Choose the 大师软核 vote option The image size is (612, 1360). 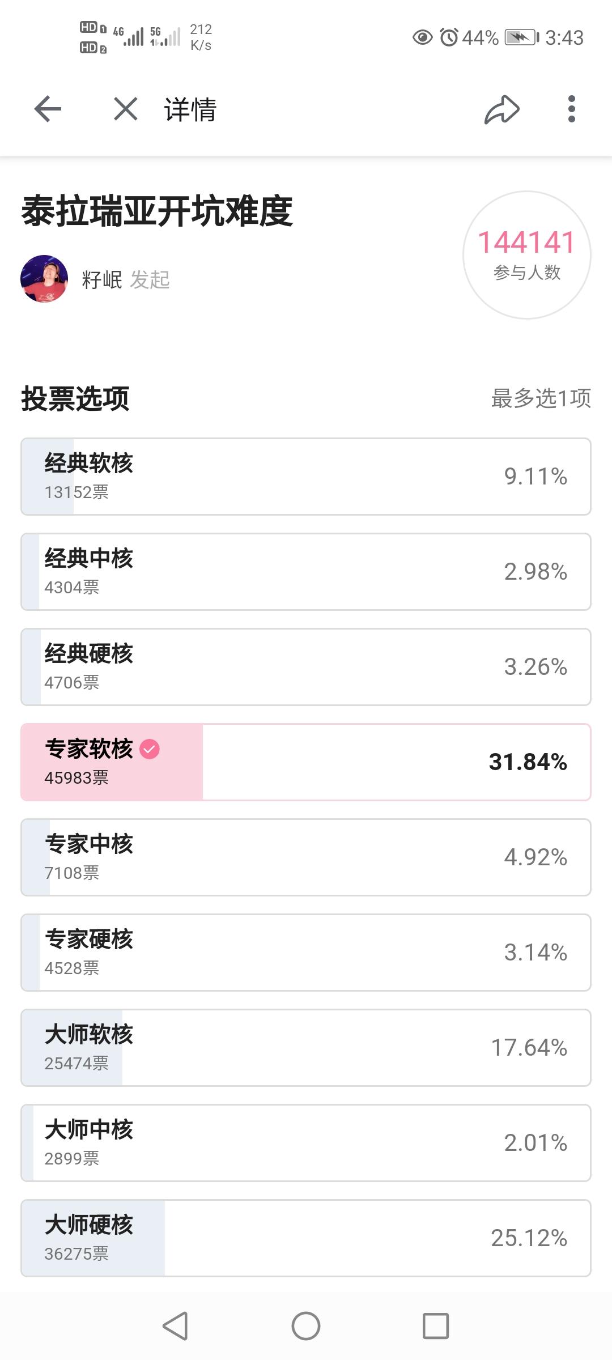pyautogui.click(x=306, y=1048)
